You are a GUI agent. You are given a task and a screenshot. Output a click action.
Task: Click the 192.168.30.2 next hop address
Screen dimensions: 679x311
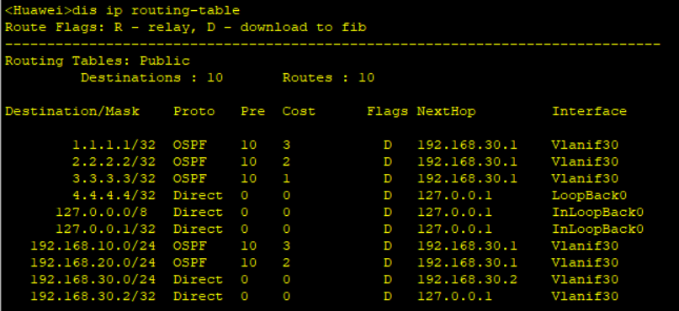(x=467, y=280)
